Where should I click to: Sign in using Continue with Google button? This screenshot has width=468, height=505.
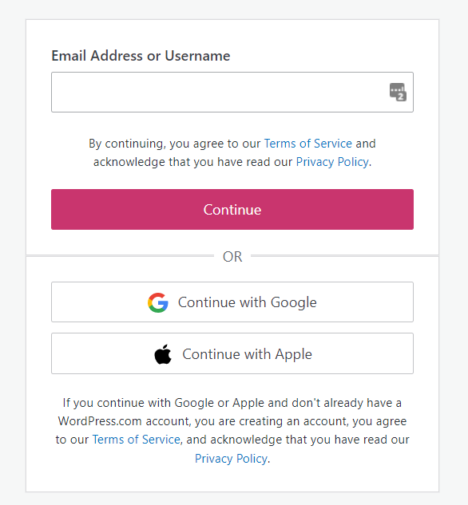[232, 302]
